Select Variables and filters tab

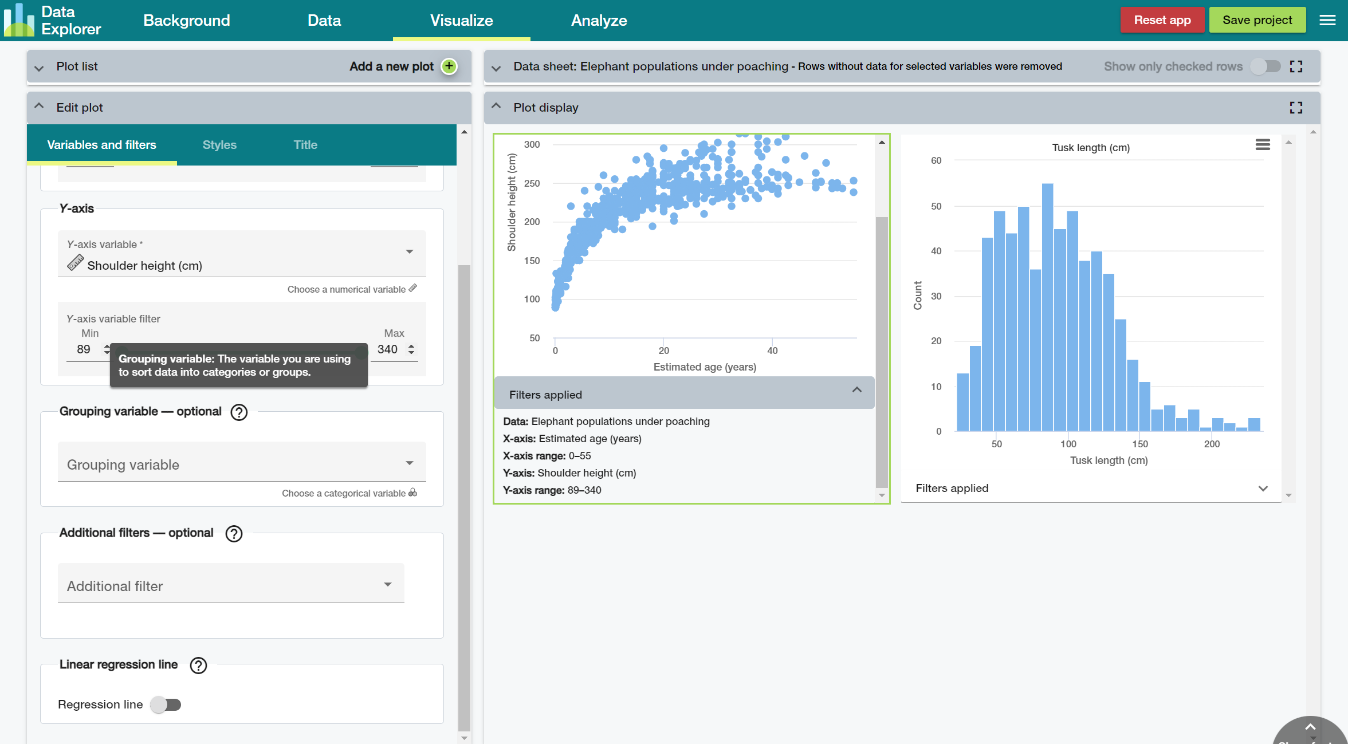pos(101,145)
